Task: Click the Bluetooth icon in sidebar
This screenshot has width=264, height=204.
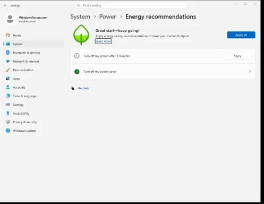Action: [x=8, y=53]
